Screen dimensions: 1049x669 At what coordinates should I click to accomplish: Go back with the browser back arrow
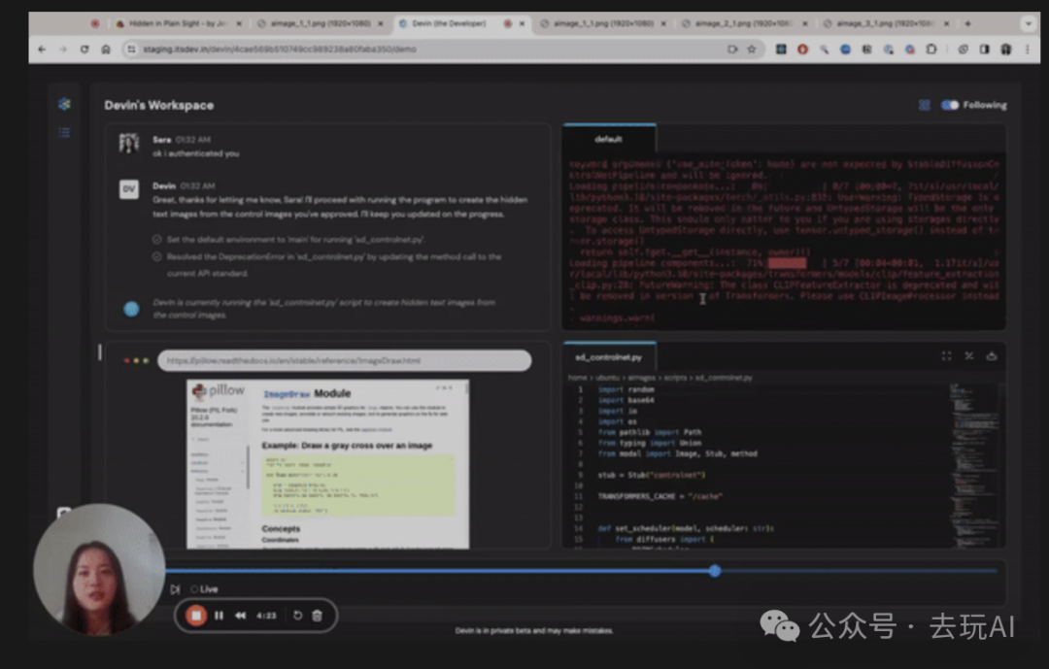click(42, 49)
